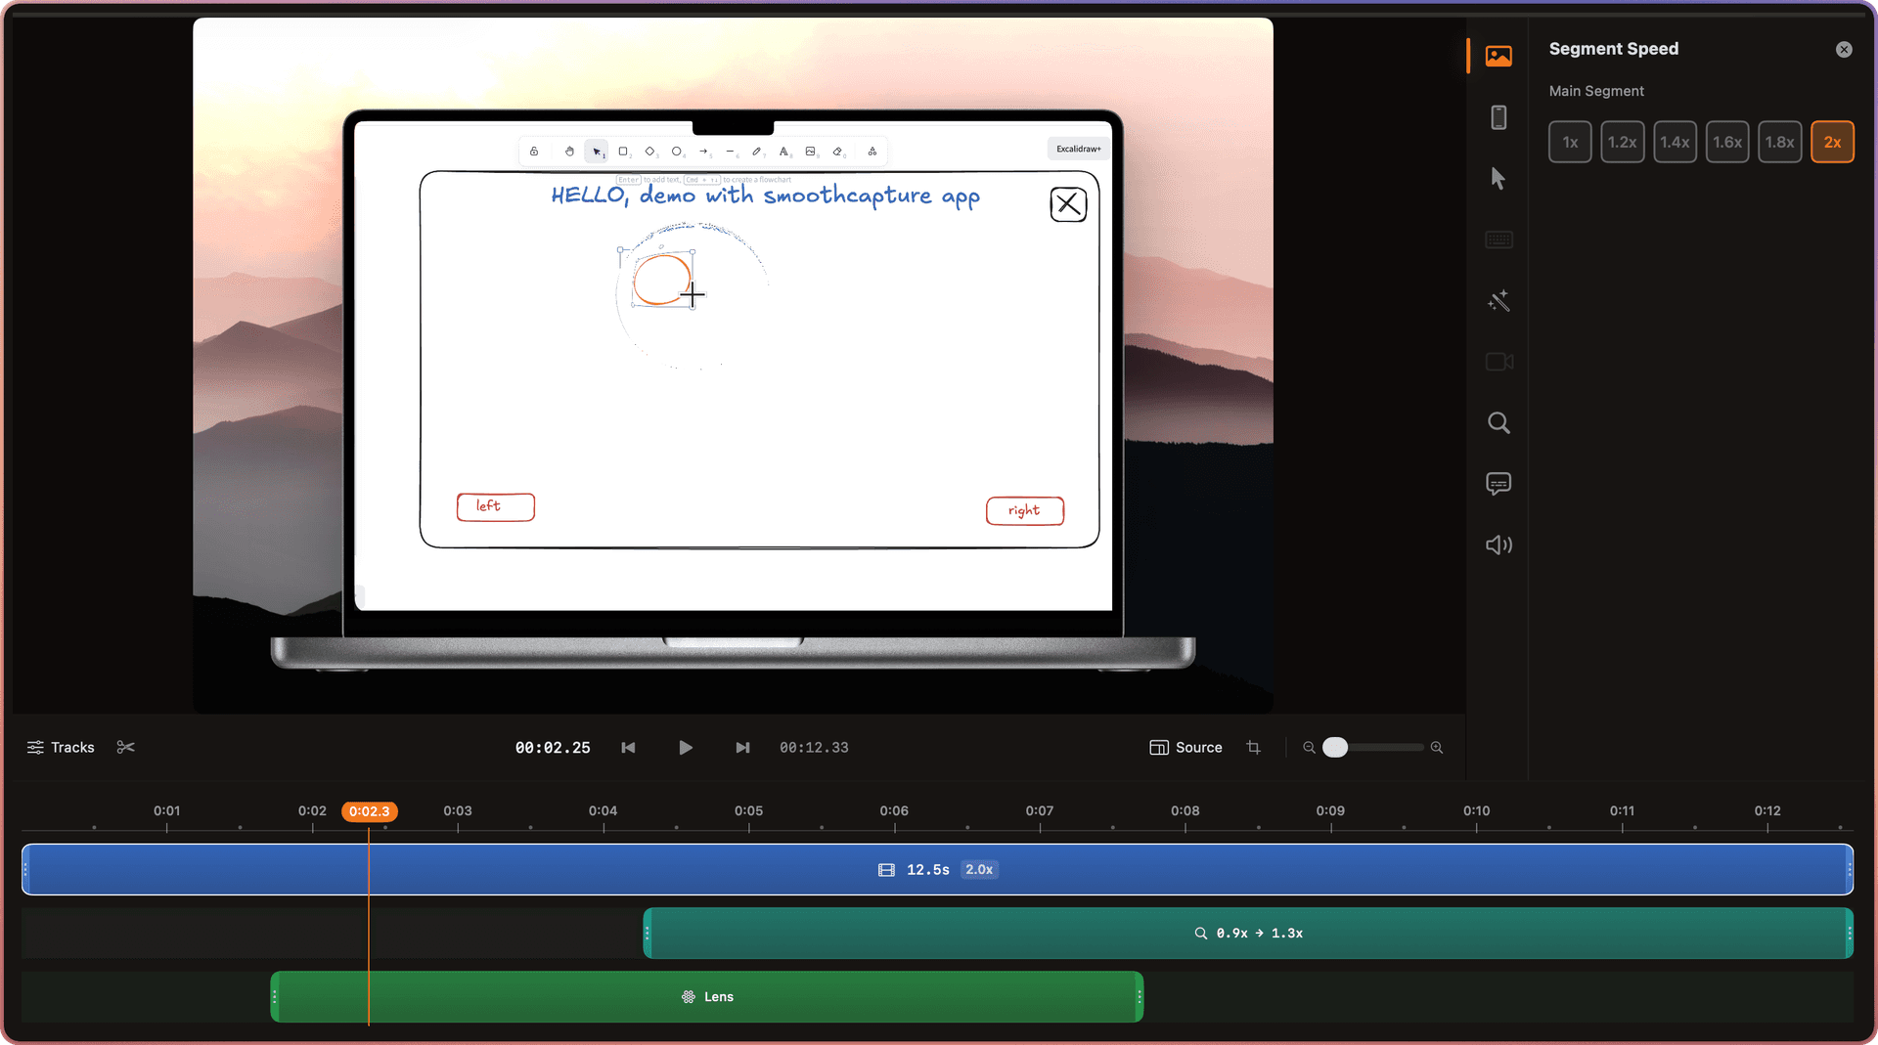Play the video preview
This screenshot has width=1878, height=1045.
[x=686, y=747]
